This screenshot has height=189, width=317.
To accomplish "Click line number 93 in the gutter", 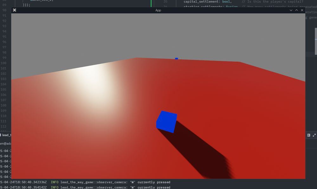I will [4, 26].
